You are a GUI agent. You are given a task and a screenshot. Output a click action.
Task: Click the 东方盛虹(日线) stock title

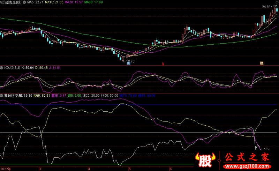(11, 2)
